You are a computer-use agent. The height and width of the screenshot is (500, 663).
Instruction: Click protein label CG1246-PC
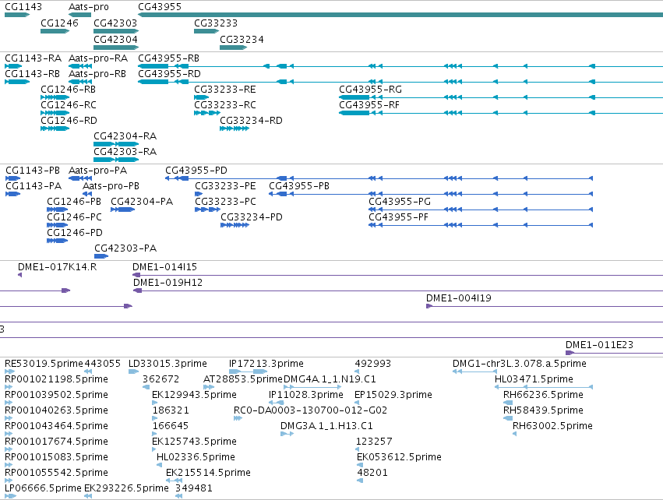[x=75, y=217]
